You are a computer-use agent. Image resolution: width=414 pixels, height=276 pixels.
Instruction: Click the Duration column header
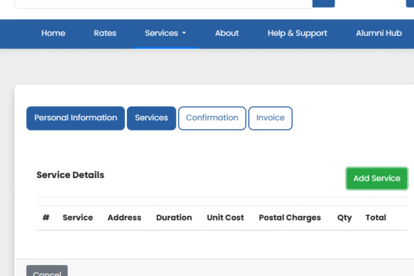pos(174,217)
